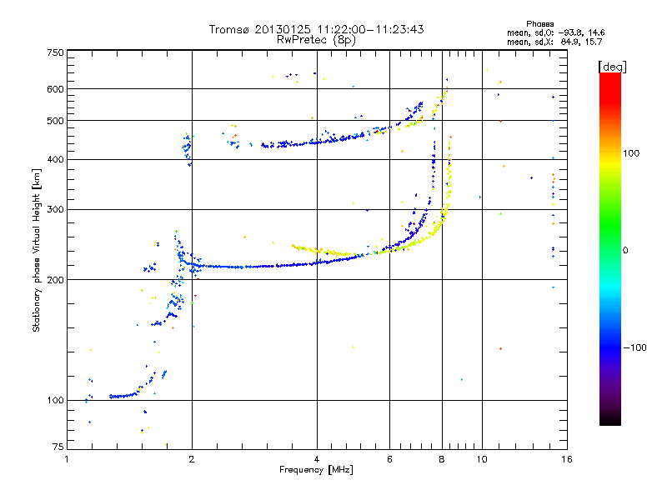Select the subtitle 'RwPretec (8p)'
The image size is (667, 500).
click(x=317, y=40)
